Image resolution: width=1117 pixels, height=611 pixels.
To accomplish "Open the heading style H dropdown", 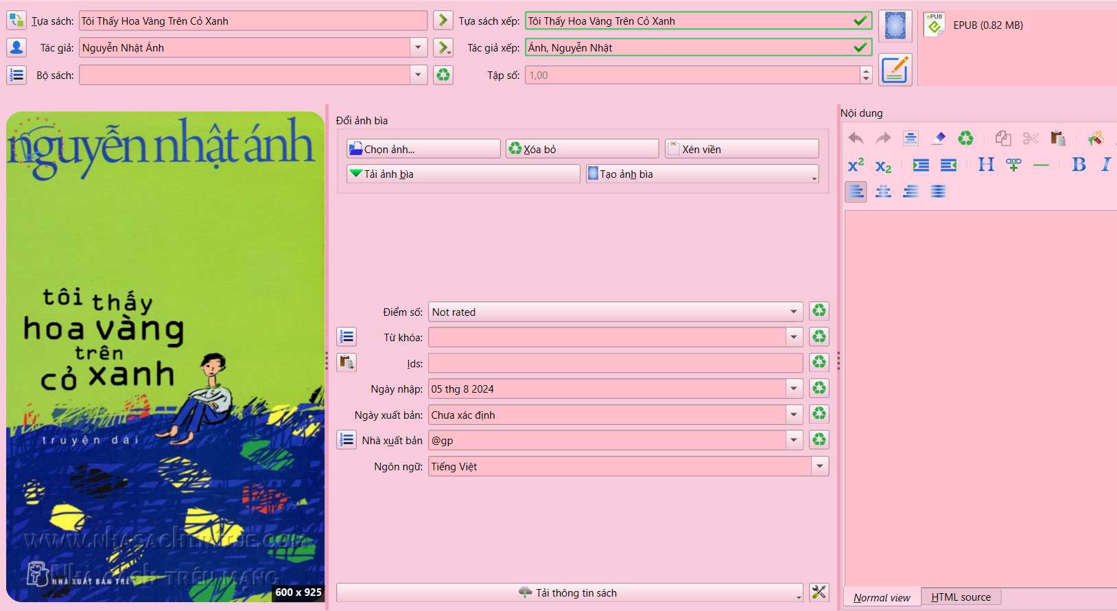I will [x=986, y=165].
